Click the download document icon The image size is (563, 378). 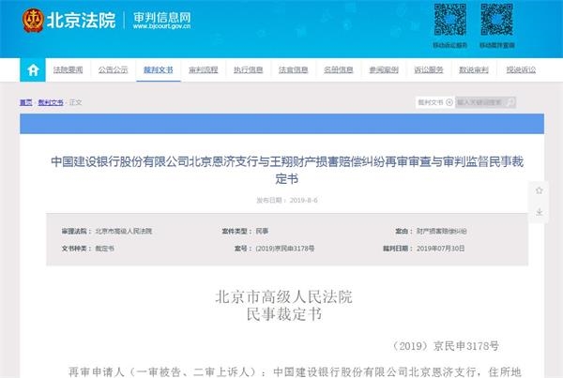coord(539,212)
